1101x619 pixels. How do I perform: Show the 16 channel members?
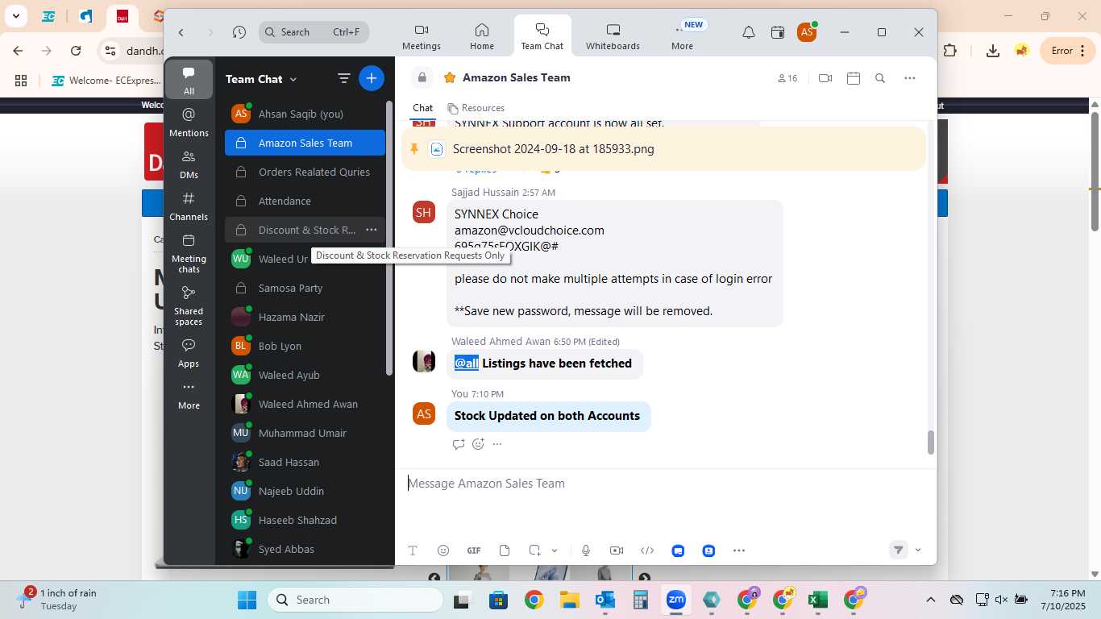[x=787, y=78]
